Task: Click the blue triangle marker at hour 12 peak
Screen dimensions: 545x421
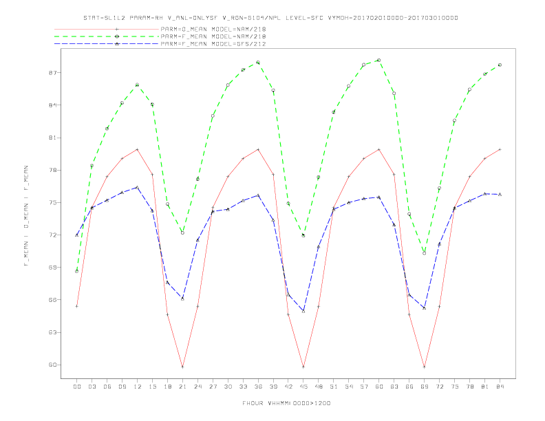Action: click(x=138, y=187)
